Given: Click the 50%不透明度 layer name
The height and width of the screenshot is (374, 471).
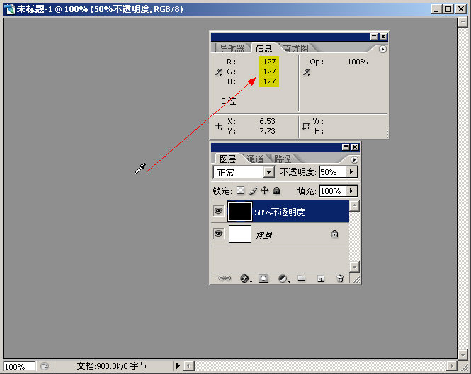Looking at the screenshot, I should 279,212.
